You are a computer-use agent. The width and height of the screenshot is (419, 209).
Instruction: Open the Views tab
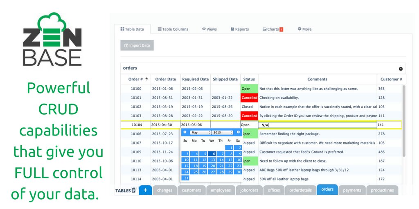coord(209,29)
